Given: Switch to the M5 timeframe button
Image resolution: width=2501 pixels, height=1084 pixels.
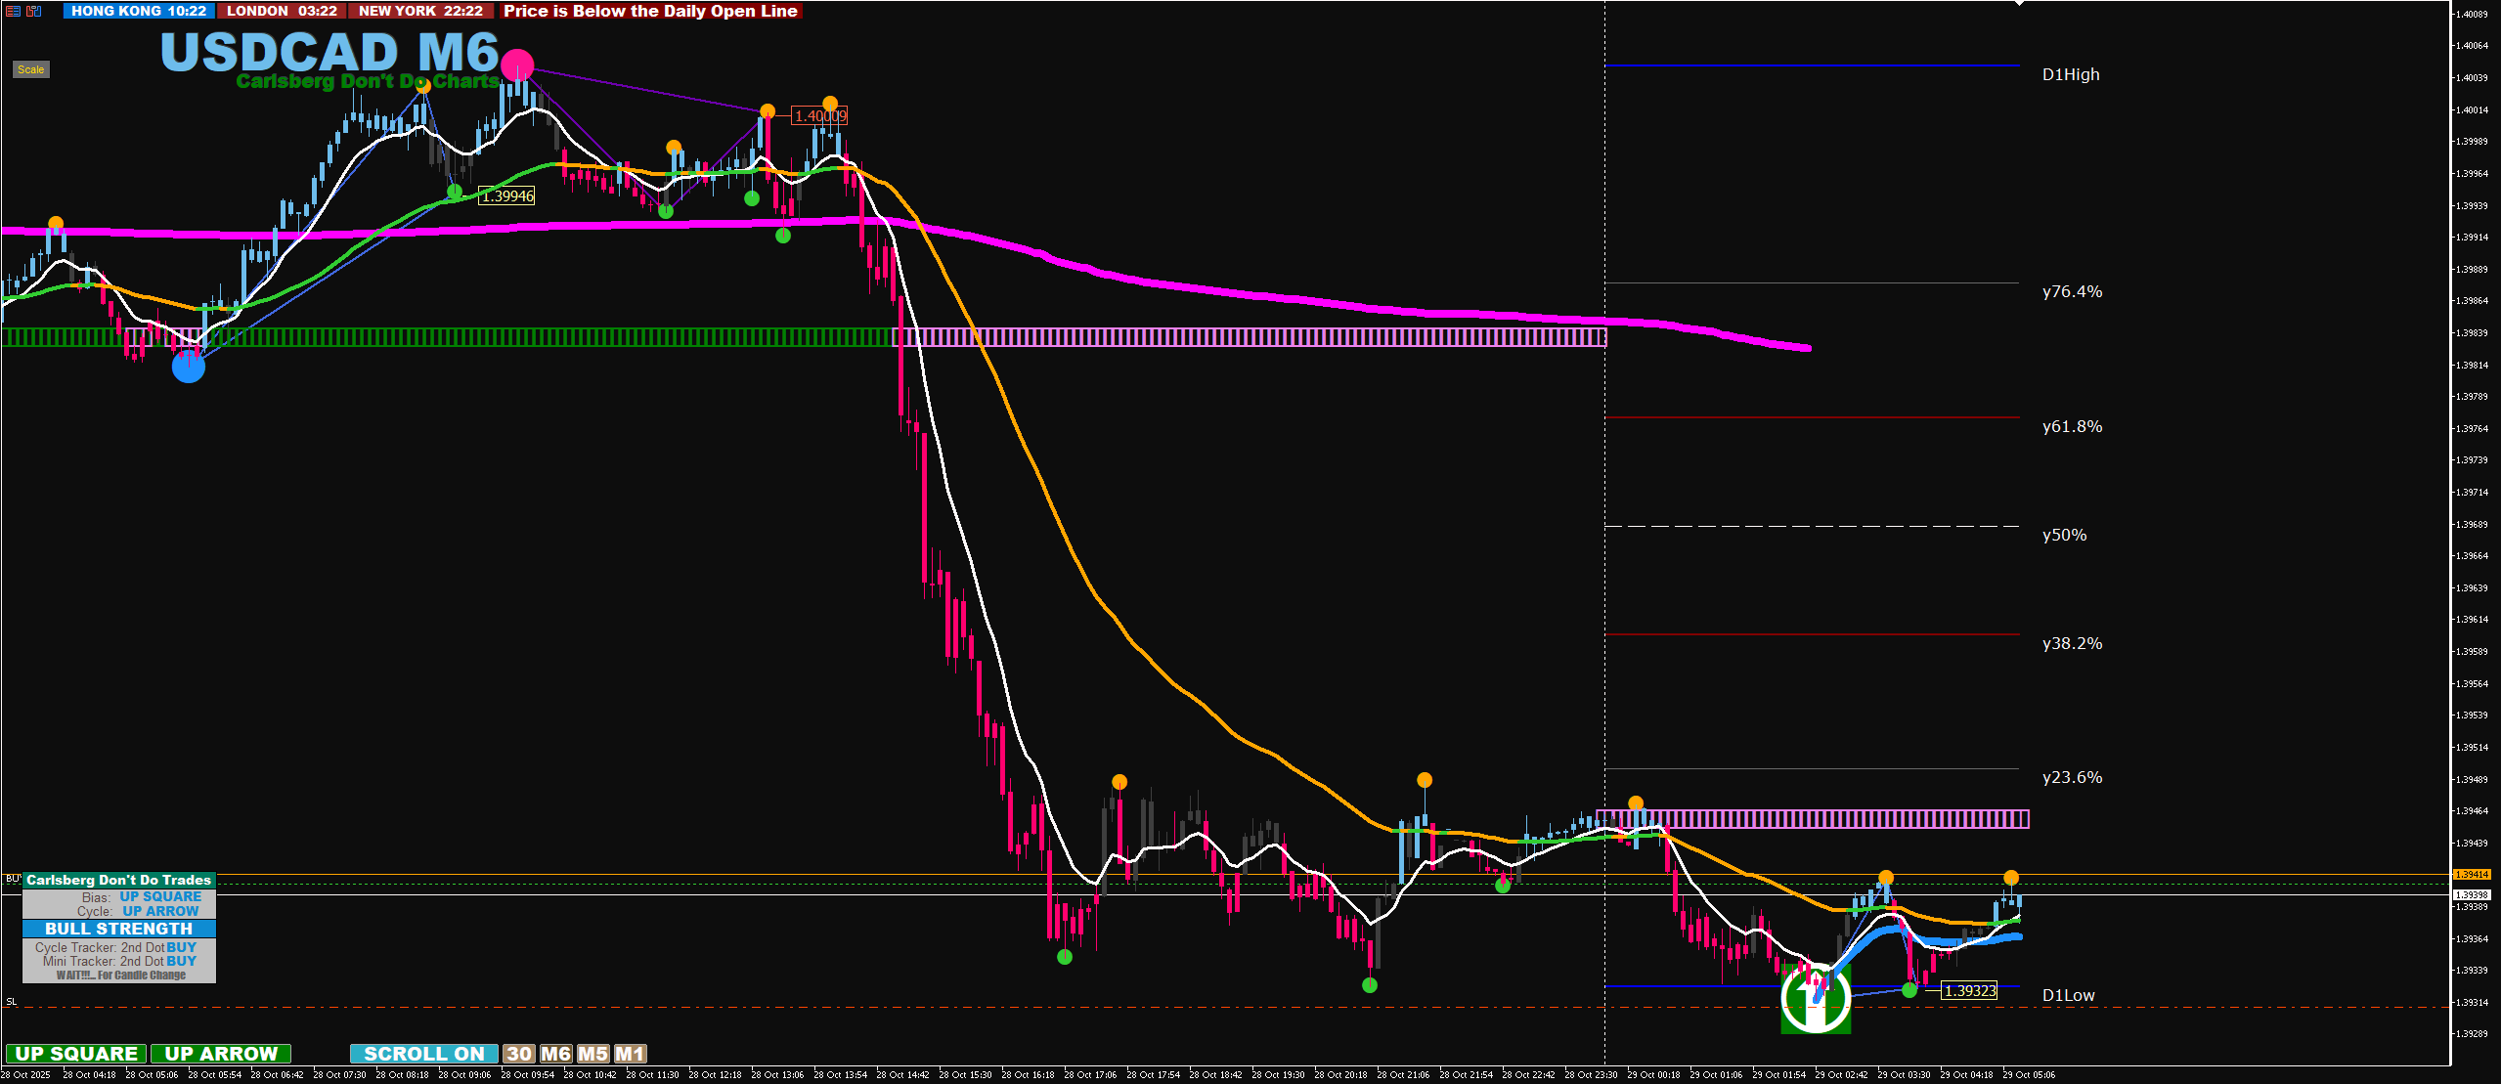Looking at the screenshot, I should click(x=592, y=1054).
